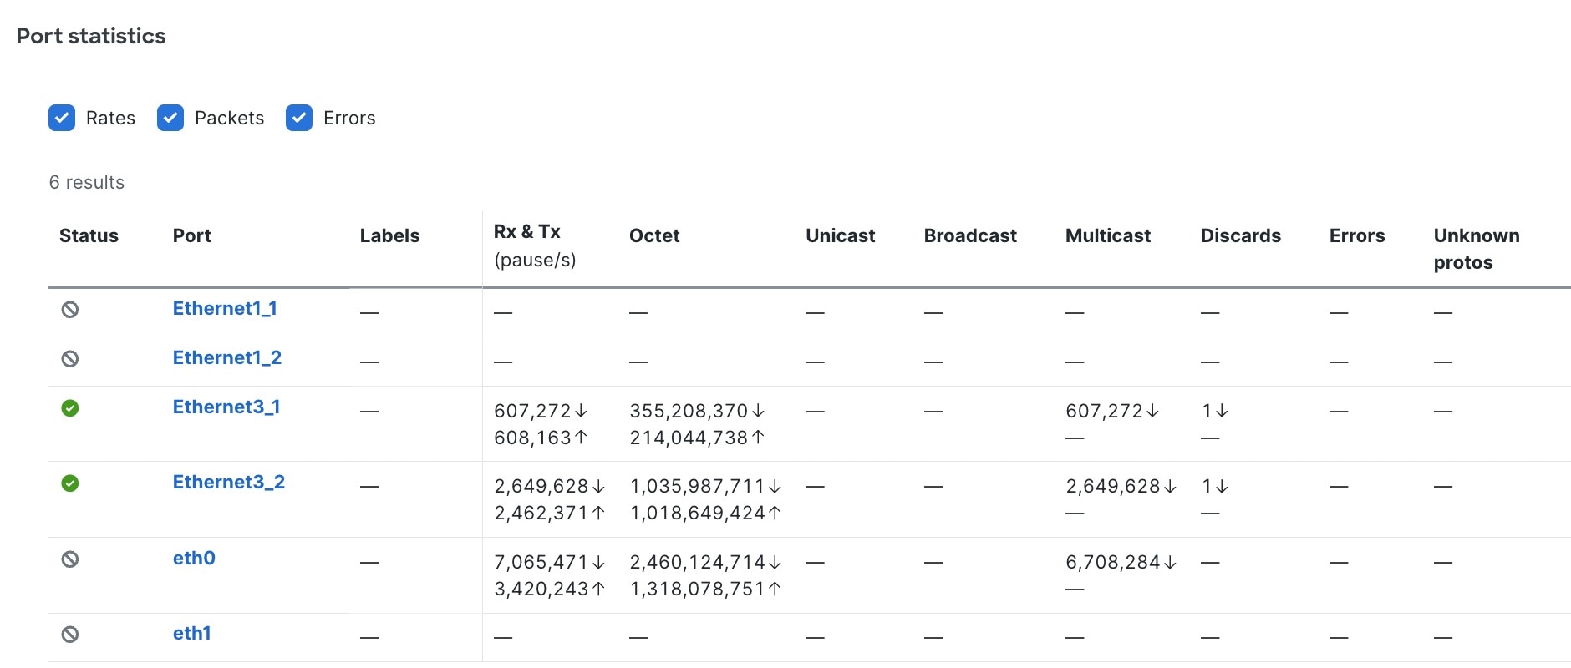Open the eth1 port page
Image resolution: width=1571 pixels, height=668 pixels.
tap(191, 633)
